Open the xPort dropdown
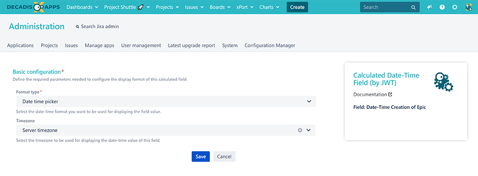Viewport: 478px width, 176px height. tap(245, 7)
